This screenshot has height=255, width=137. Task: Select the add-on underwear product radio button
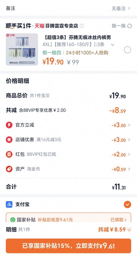click(x=127, y=50)
